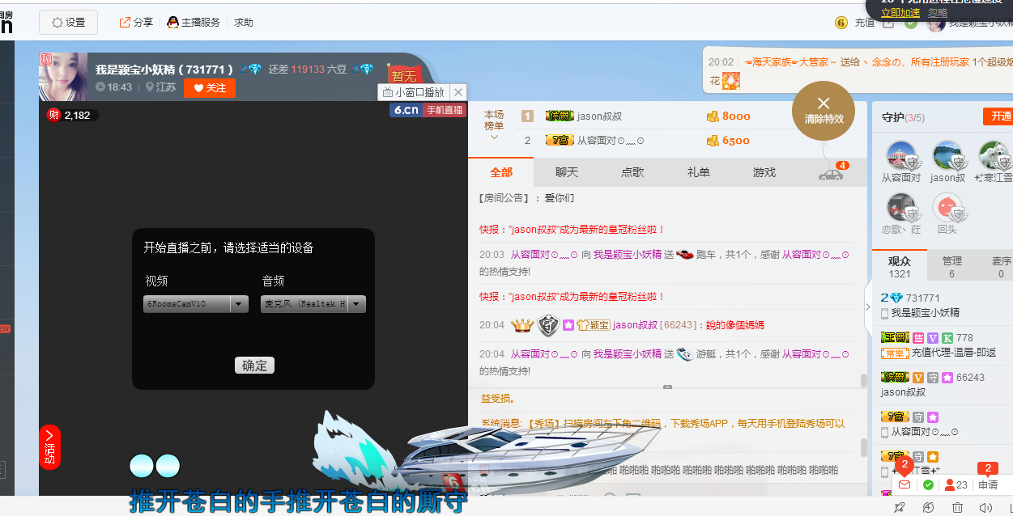Click the red person icon showing 23
This screenshot has width=1013, height=516.
(950, 485)
